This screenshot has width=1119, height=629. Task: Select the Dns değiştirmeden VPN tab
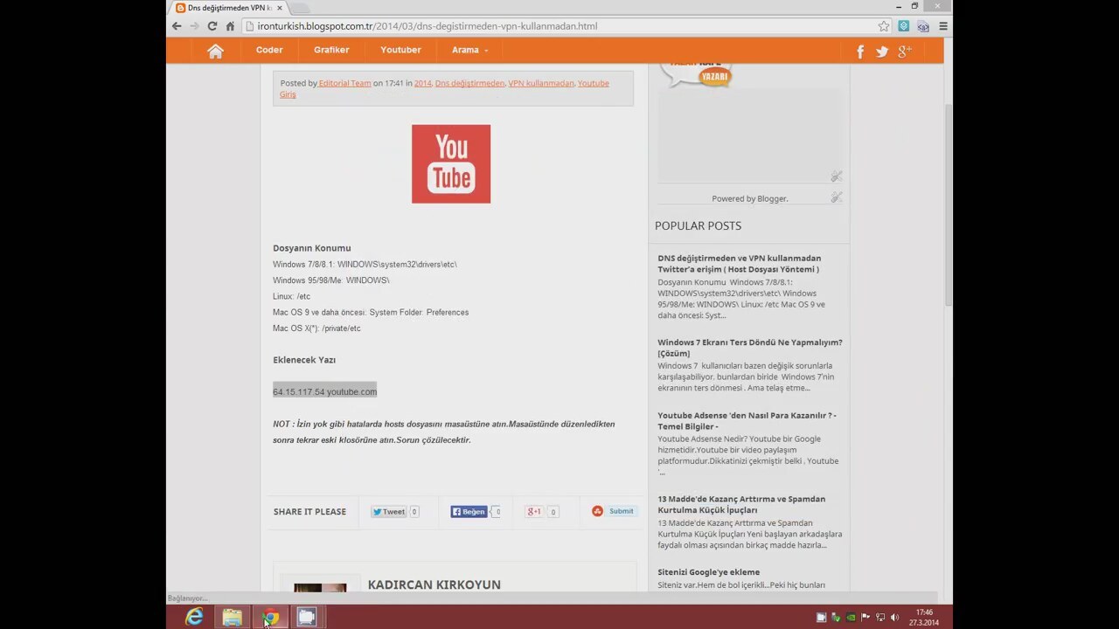coord(229,8)
